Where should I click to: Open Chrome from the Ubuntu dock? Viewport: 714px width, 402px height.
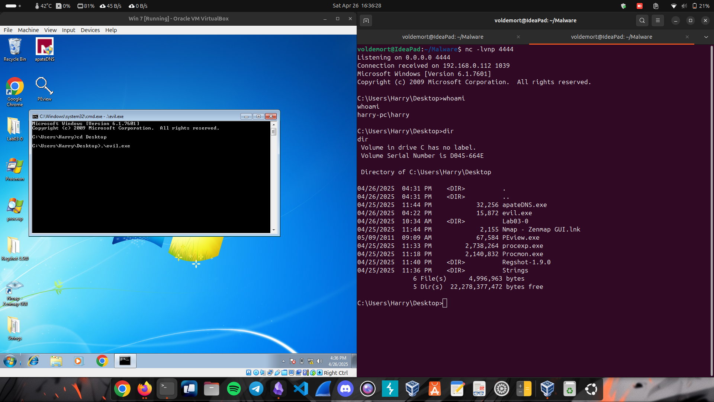[122, 389]
